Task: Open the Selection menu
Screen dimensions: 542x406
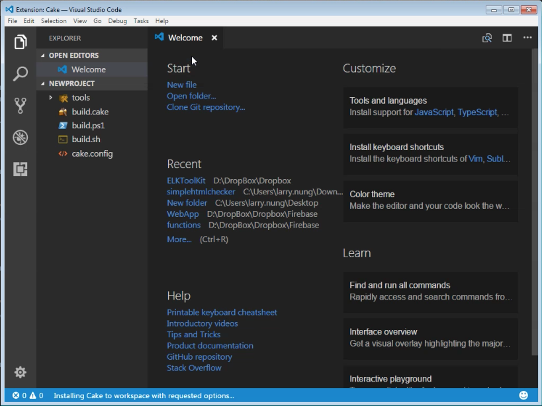Action: tap(54, 21)
